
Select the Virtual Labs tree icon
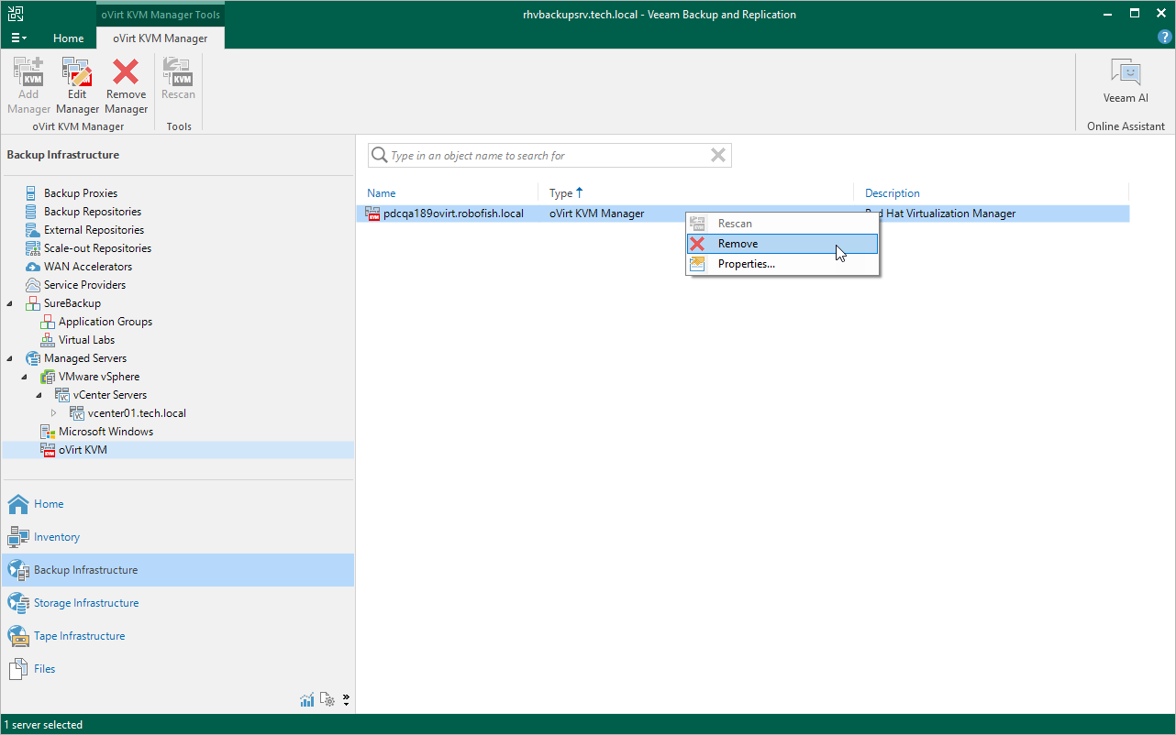point(48,340)
